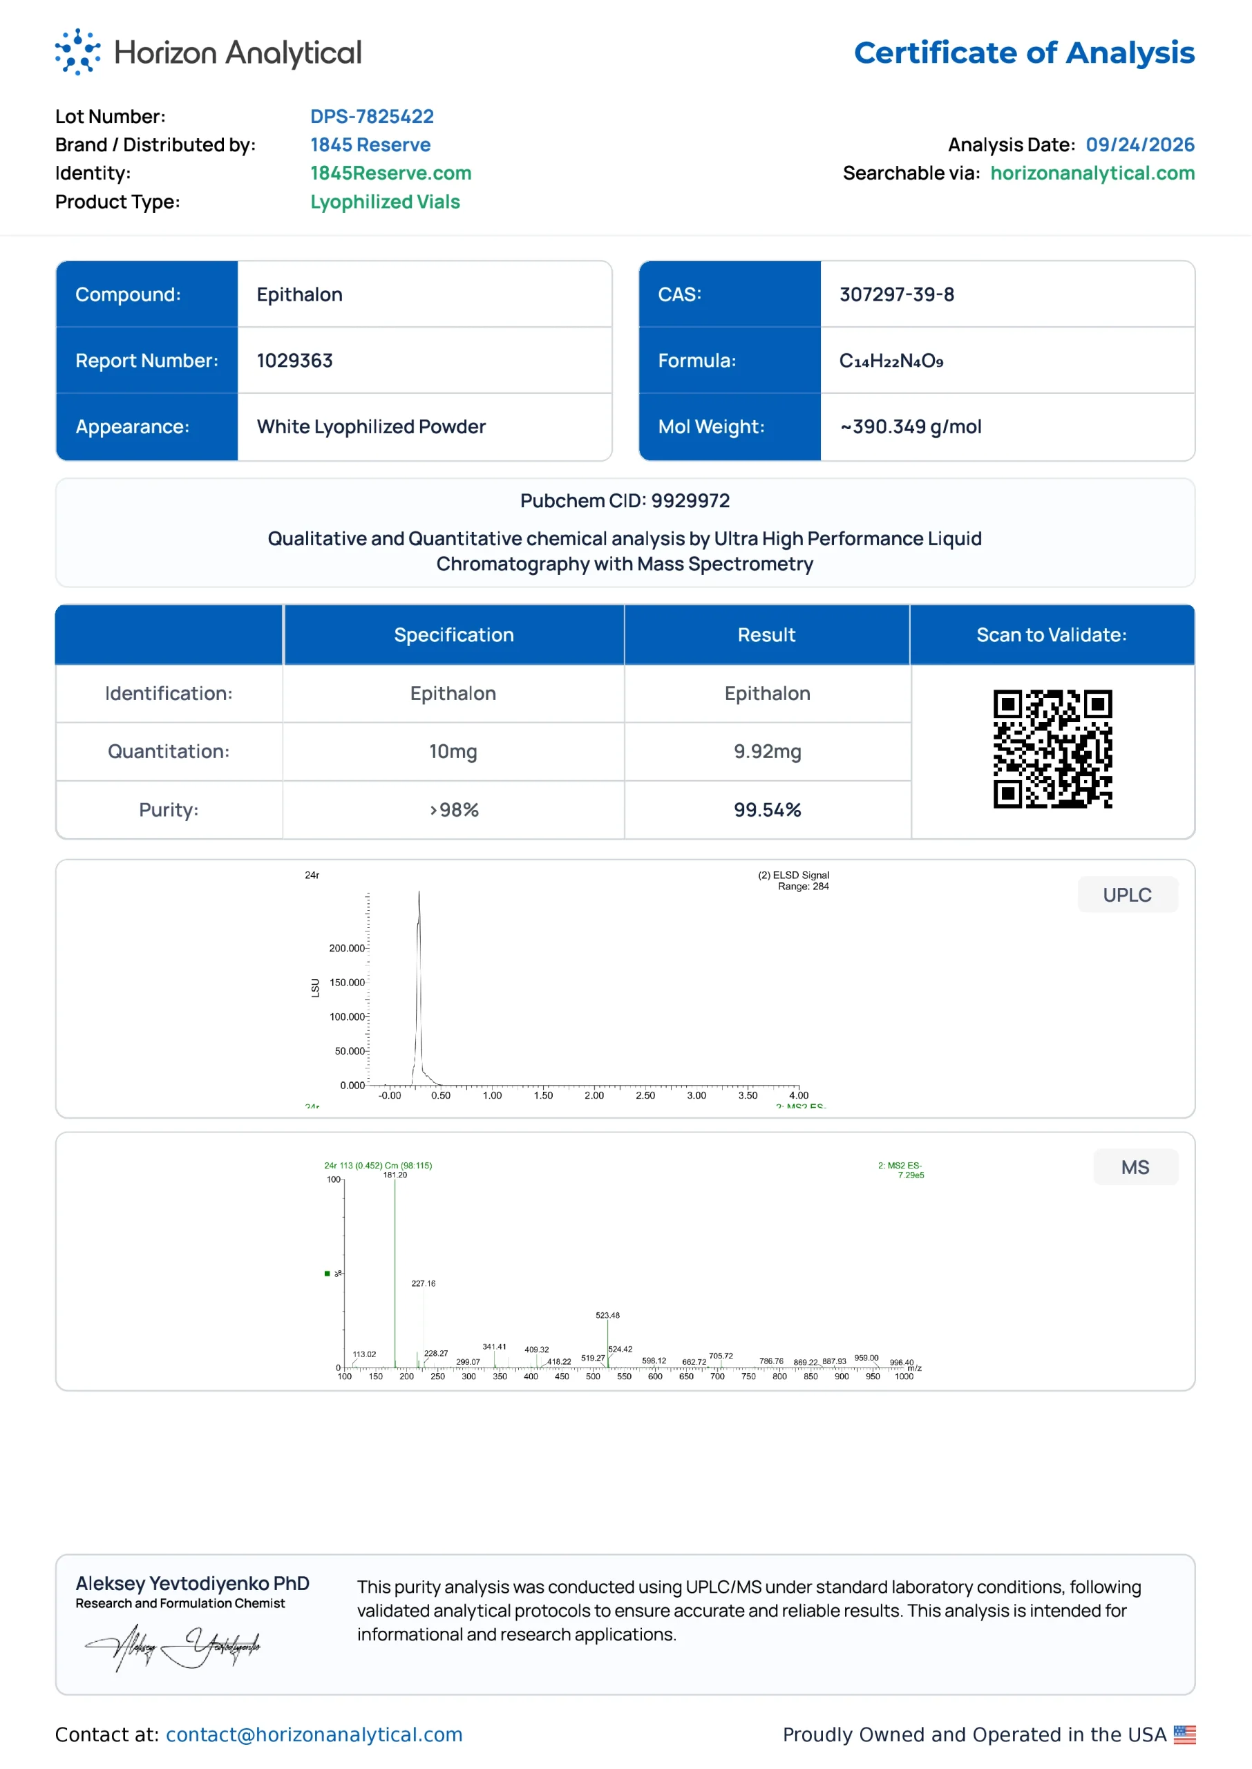Click the Aleksey Yevtodiyenko PhD name
The width and height of the screenshot is (1252, 1769).
pyautogui.click(x=192, y=1583)
